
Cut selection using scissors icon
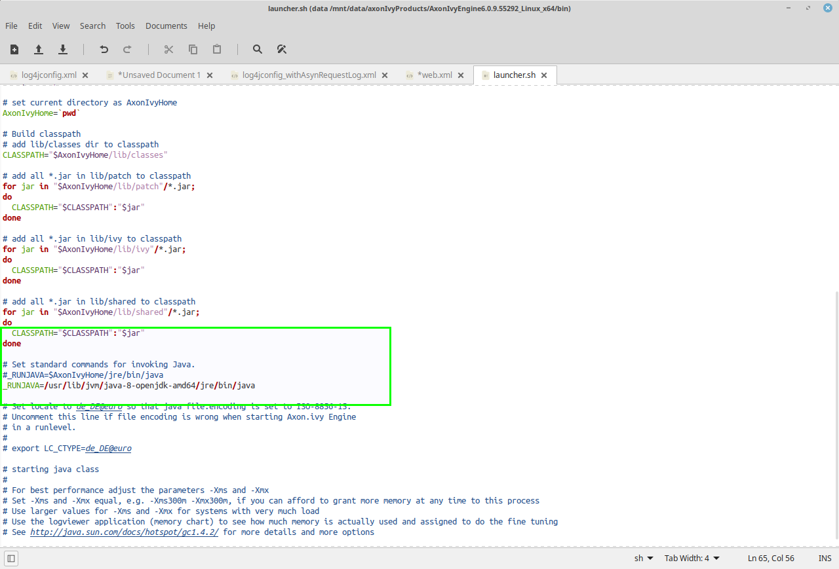[168, 49]
